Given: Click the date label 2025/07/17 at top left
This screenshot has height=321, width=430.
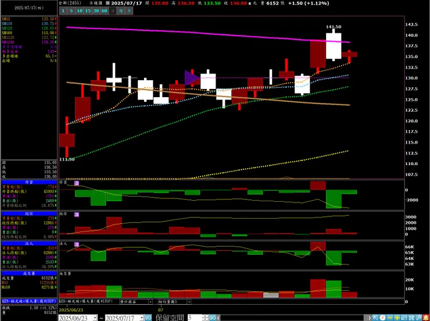Looking at the screenshot, I should point(29,8).
